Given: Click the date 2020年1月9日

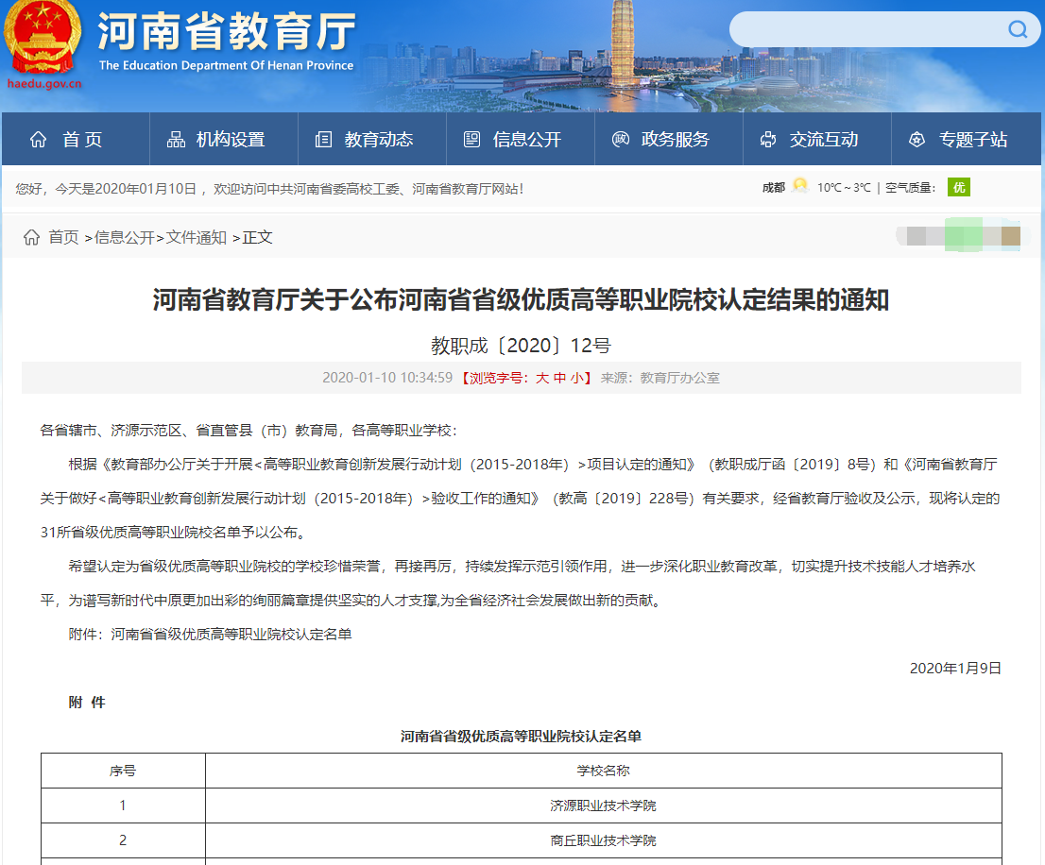Looking at the screenshot, I should [x=955, y=668].
